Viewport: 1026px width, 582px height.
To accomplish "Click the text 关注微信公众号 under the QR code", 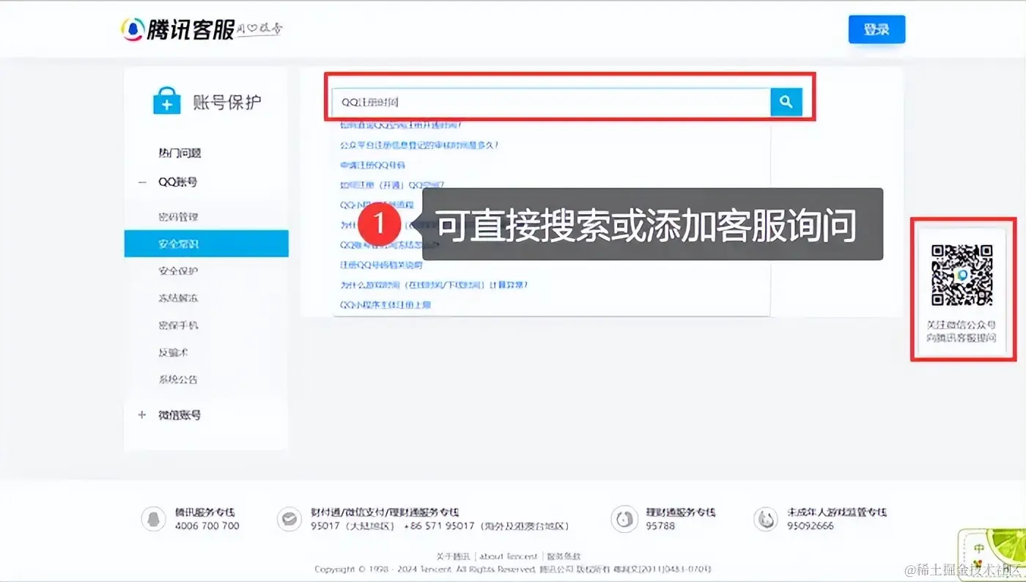I will tap(962, 325).
